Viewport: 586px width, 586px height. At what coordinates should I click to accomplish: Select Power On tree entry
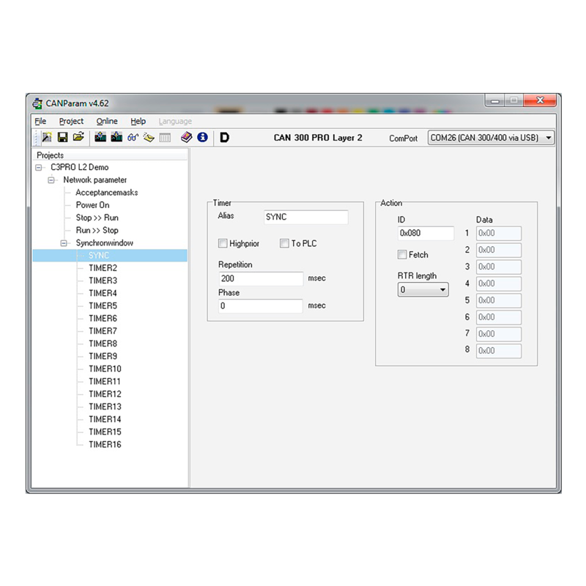click(x=93, y=205)
